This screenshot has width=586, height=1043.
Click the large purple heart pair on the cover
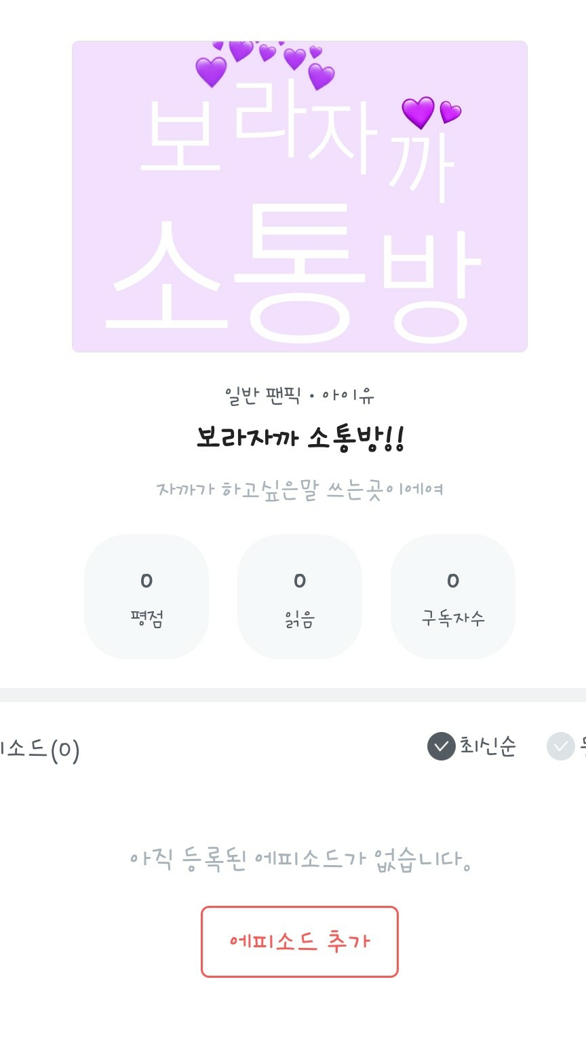pos(429,112)
